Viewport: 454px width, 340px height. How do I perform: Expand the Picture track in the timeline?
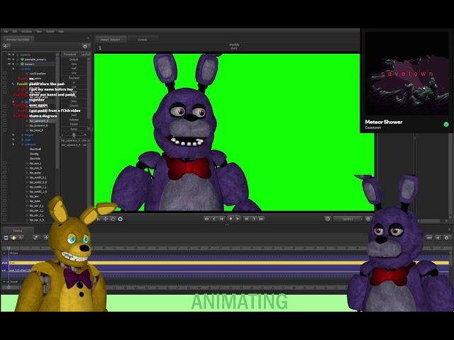point(4,254)
